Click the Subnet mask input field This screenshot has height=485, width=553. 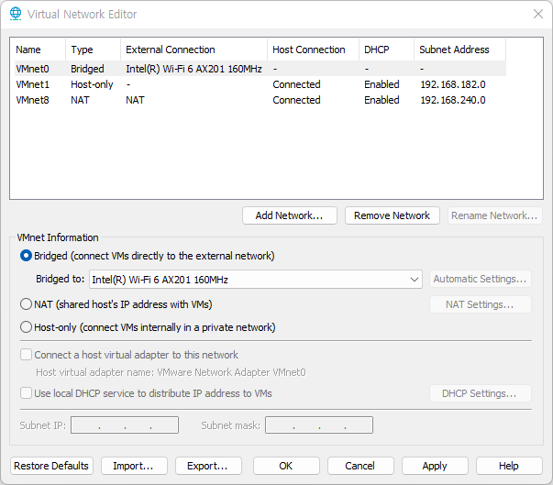click(x=319, y=425)
